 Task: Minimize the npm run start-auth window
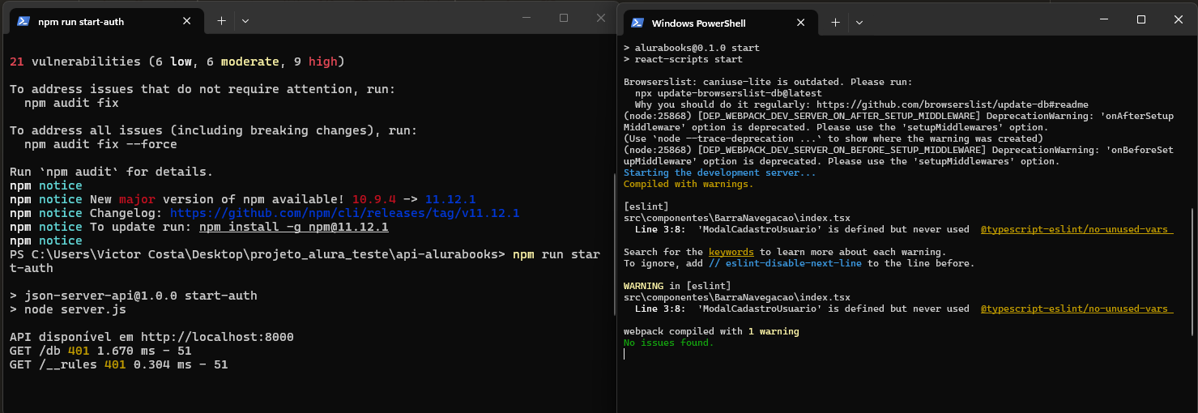(x=527, y=18)
